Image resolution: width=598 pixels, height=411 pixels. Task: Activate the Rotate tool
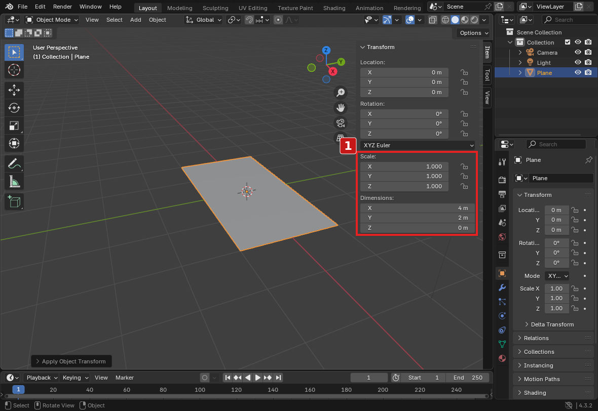pyautogui.click(x=14, y=108)
